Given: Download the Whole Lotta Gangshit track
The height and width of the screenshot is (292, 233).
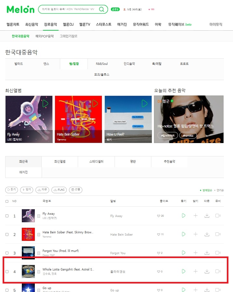Looking at the screenshot, I should click(x=207, y=271).
